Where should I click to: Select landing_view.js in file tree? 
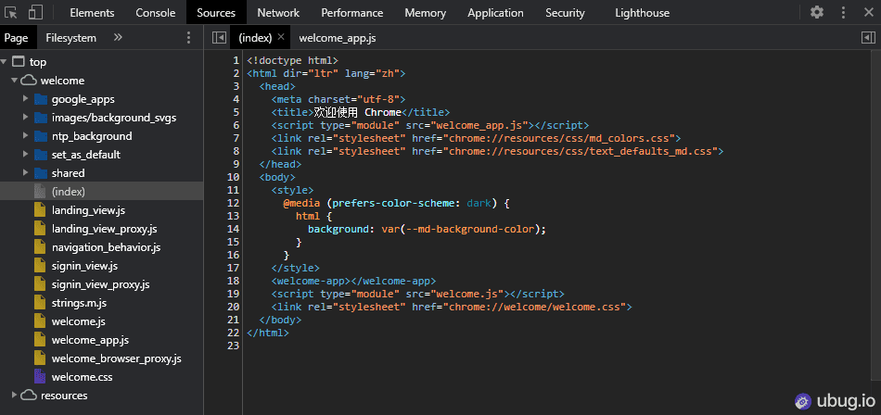click(x=88, y=210)
